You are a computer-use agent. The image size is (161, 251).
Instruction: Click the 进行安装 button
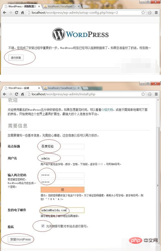click(x=16, y=58)
